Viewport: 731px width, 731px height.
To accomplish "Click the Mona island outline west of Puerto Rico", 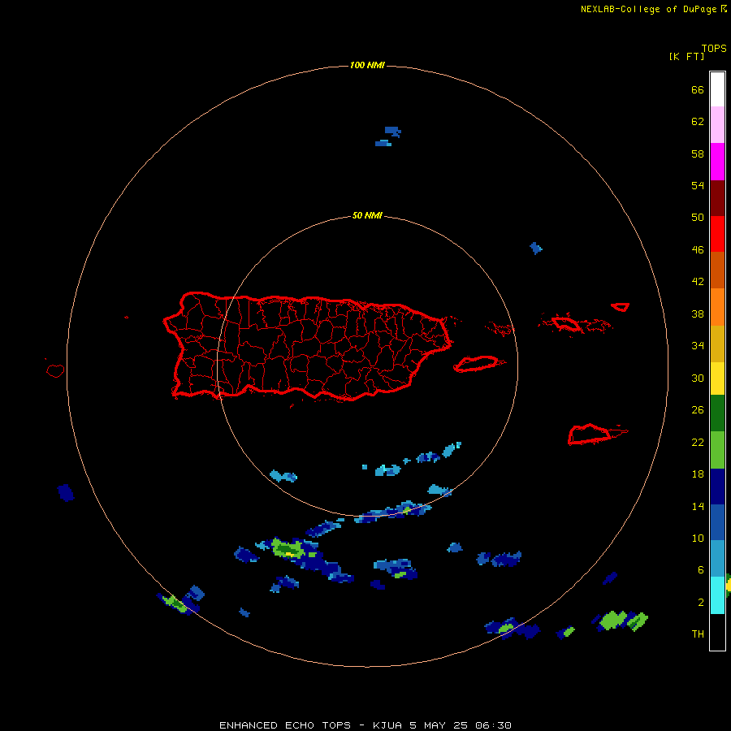I will click(55, 370).
